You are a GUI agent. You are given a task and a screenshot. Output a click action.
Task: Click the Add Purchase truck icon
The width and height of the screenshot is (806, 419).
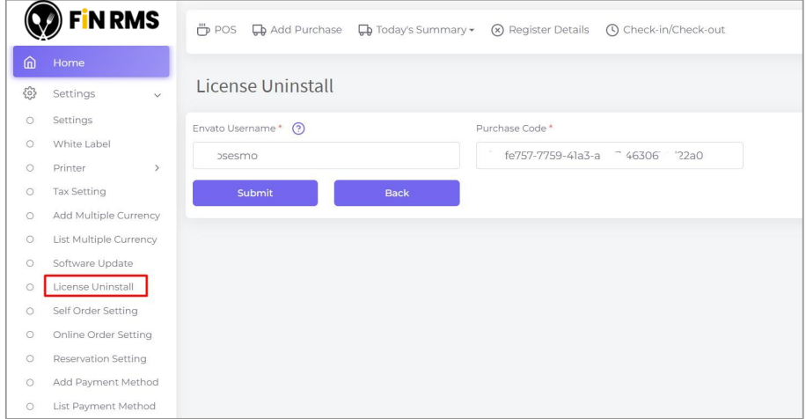(x=259, y=30)
